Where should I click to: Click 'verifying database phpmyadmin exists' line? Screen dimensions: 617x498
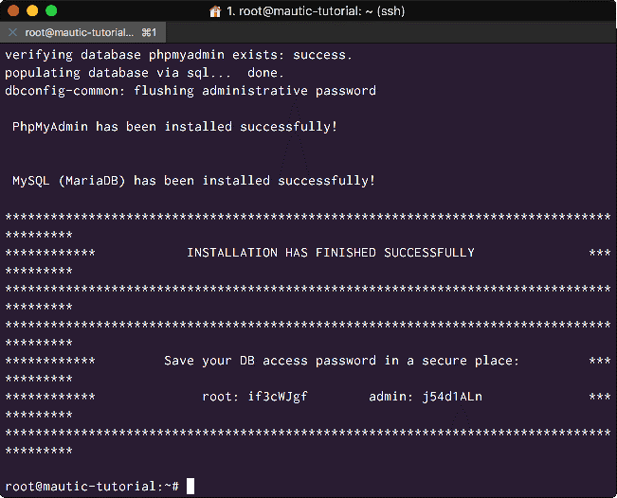(178, 55)
